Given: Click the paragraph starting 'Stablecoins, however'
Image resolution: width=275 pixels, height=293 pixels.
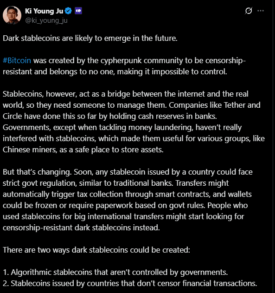Looking at the screenshot, I should pyautogui.click(x=134, y=122).
